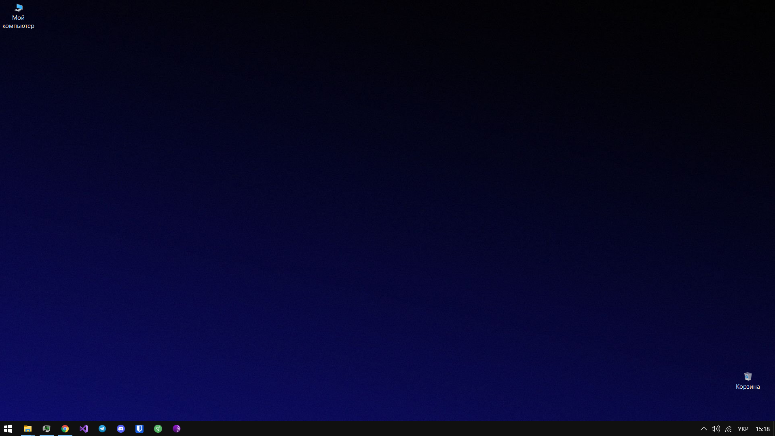Open File Explorer from the taskbar
Image resolution: width=775 pixels, height=436 pixels.
(x=28, y=429)
